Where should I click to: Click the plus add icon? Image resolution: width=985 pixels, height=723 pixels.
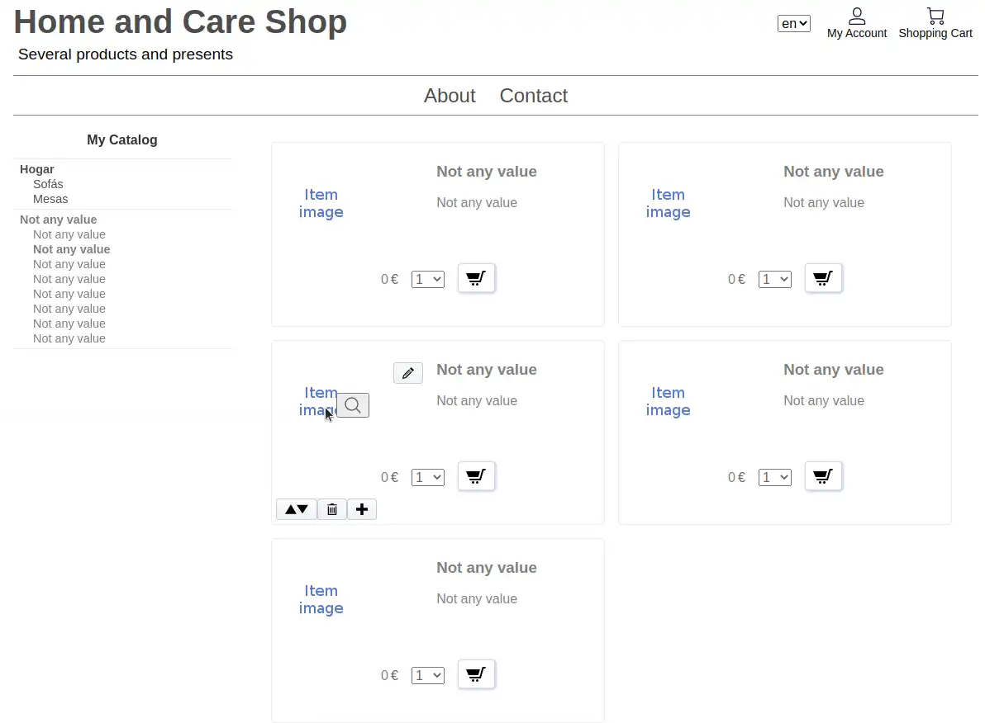362,509
